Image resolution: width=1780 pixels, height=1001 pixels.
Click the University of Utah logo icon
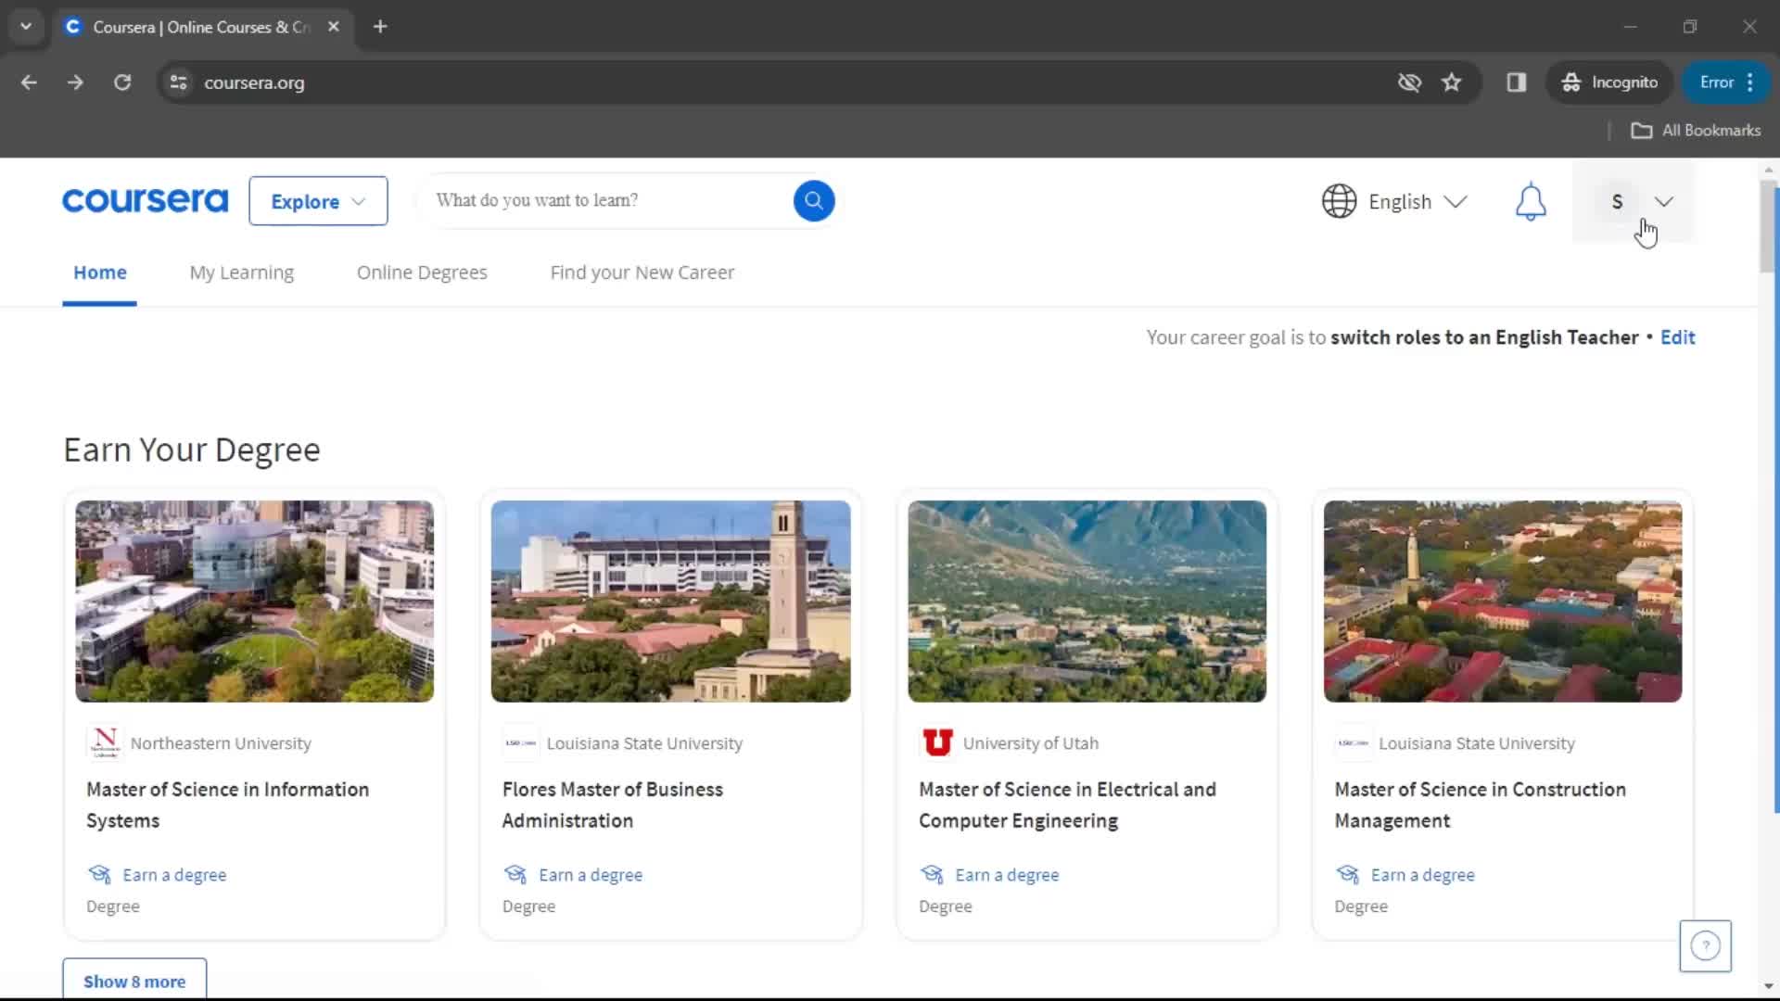[x=937, y=742]
